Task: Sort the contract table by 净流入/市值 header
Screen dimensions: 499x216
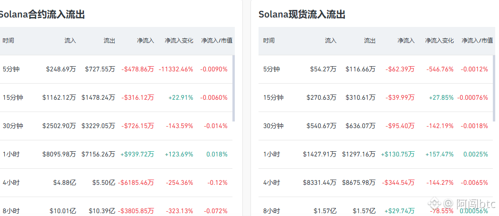Action: point(217,41)
